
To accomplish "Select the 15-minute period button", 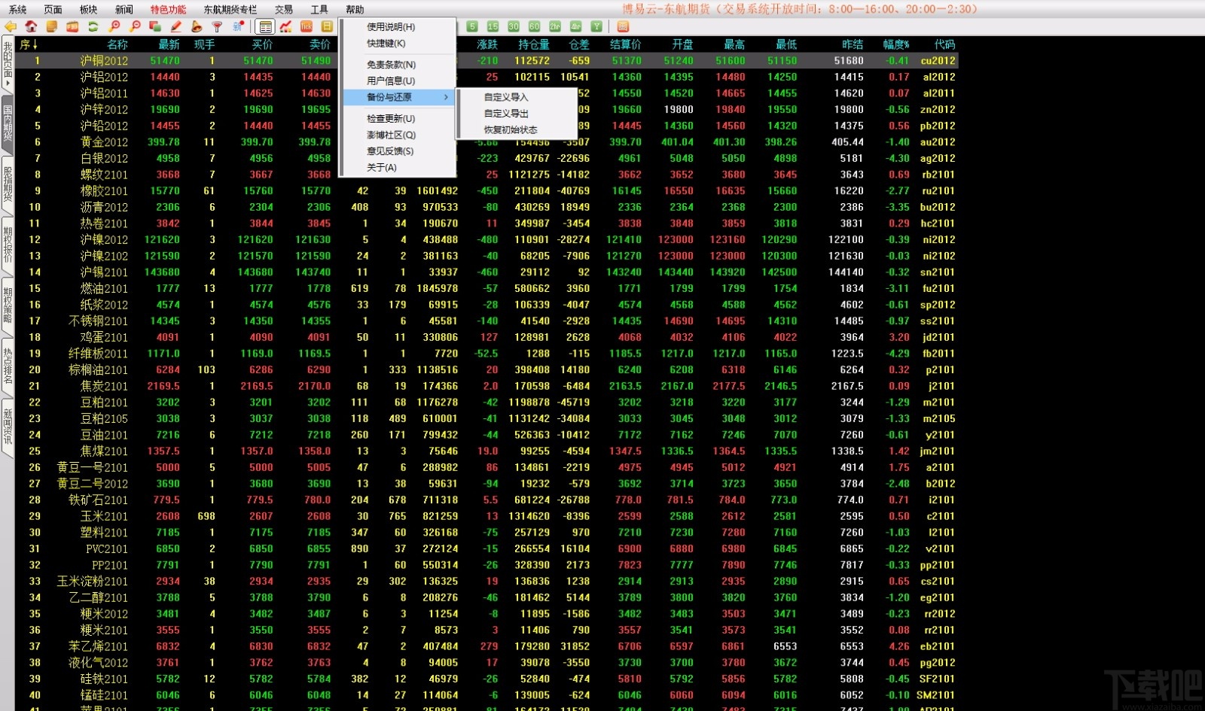I will coord(493,26).
